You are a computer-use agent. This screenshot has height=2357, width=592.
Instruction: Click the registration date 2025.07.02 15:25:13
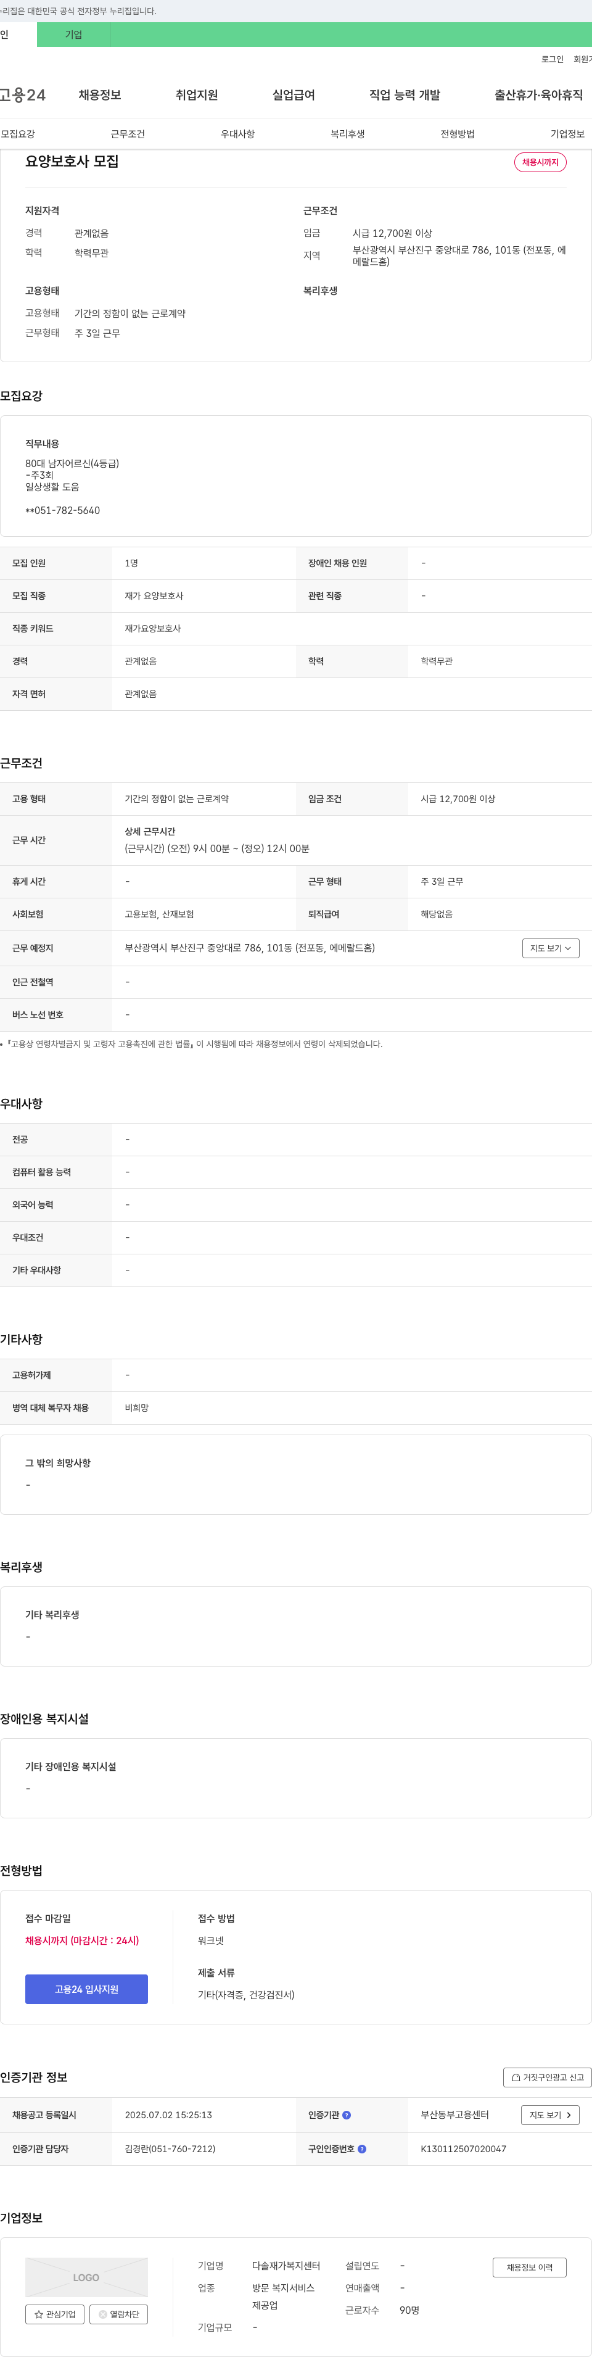coord(168,2115)
